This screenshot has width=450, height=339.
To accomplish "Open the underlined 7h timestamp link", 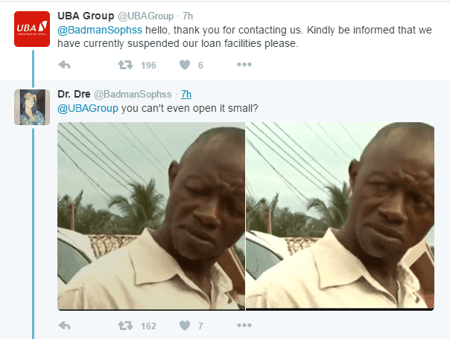I will pos(186,94).
